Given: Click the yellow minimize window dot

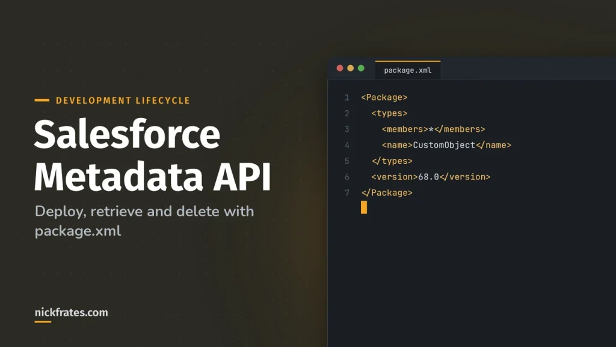Looking at the screenshot, I should click(351, 68).
